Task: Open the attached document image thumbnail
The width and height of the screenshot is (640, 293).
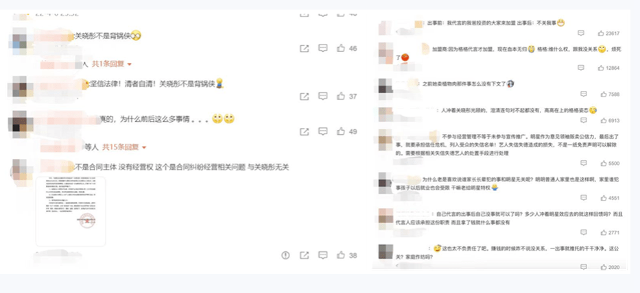Action: [x=71, y=211]
